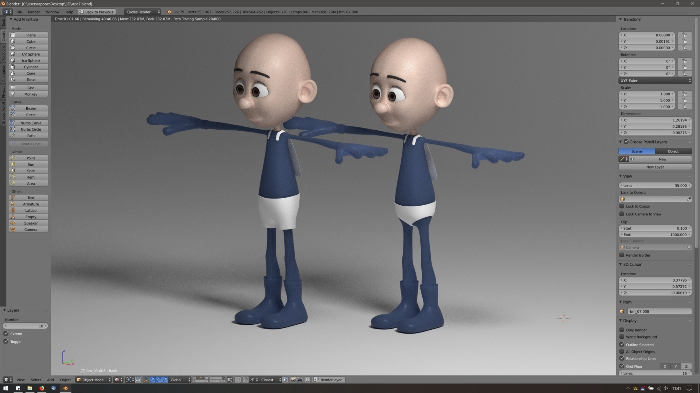Open the Object Mode dropdown

[x=93, y=380]
